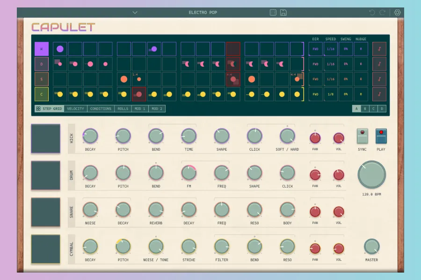
Task: Switch to the CONDITIONS tab
Action: 101,109
